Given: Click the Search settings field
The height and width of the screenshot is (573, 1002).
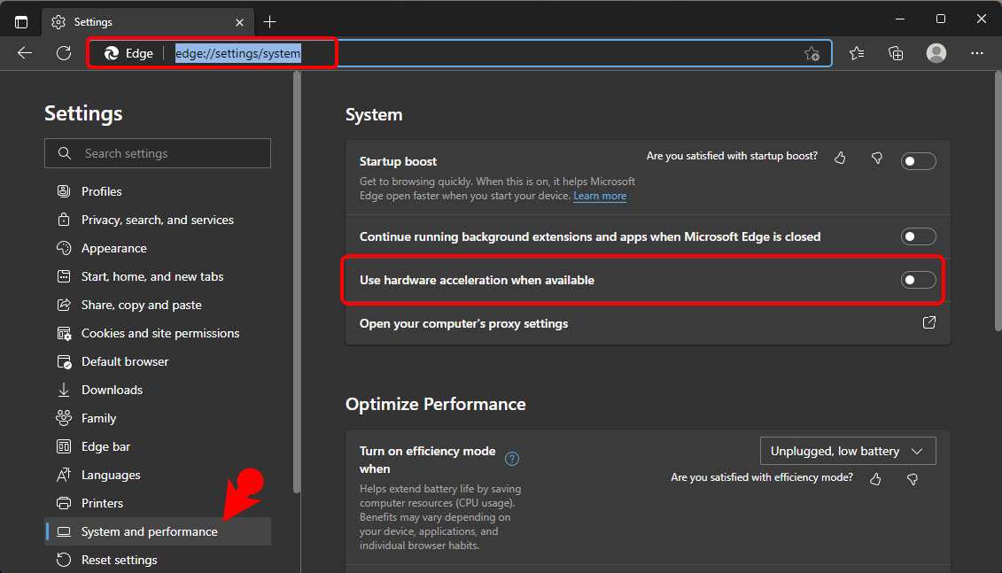Looking at the screenshot, I should tap(158, 153).
